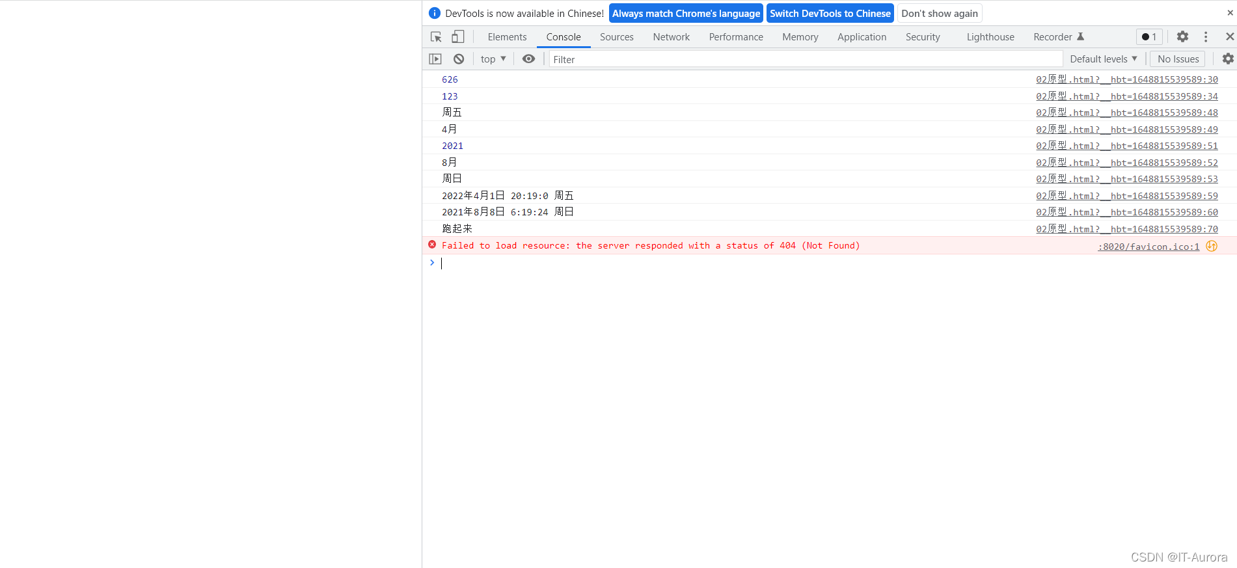Screen dimensions: 1237x568
Task: Click console output 周日
Action: 452,179
